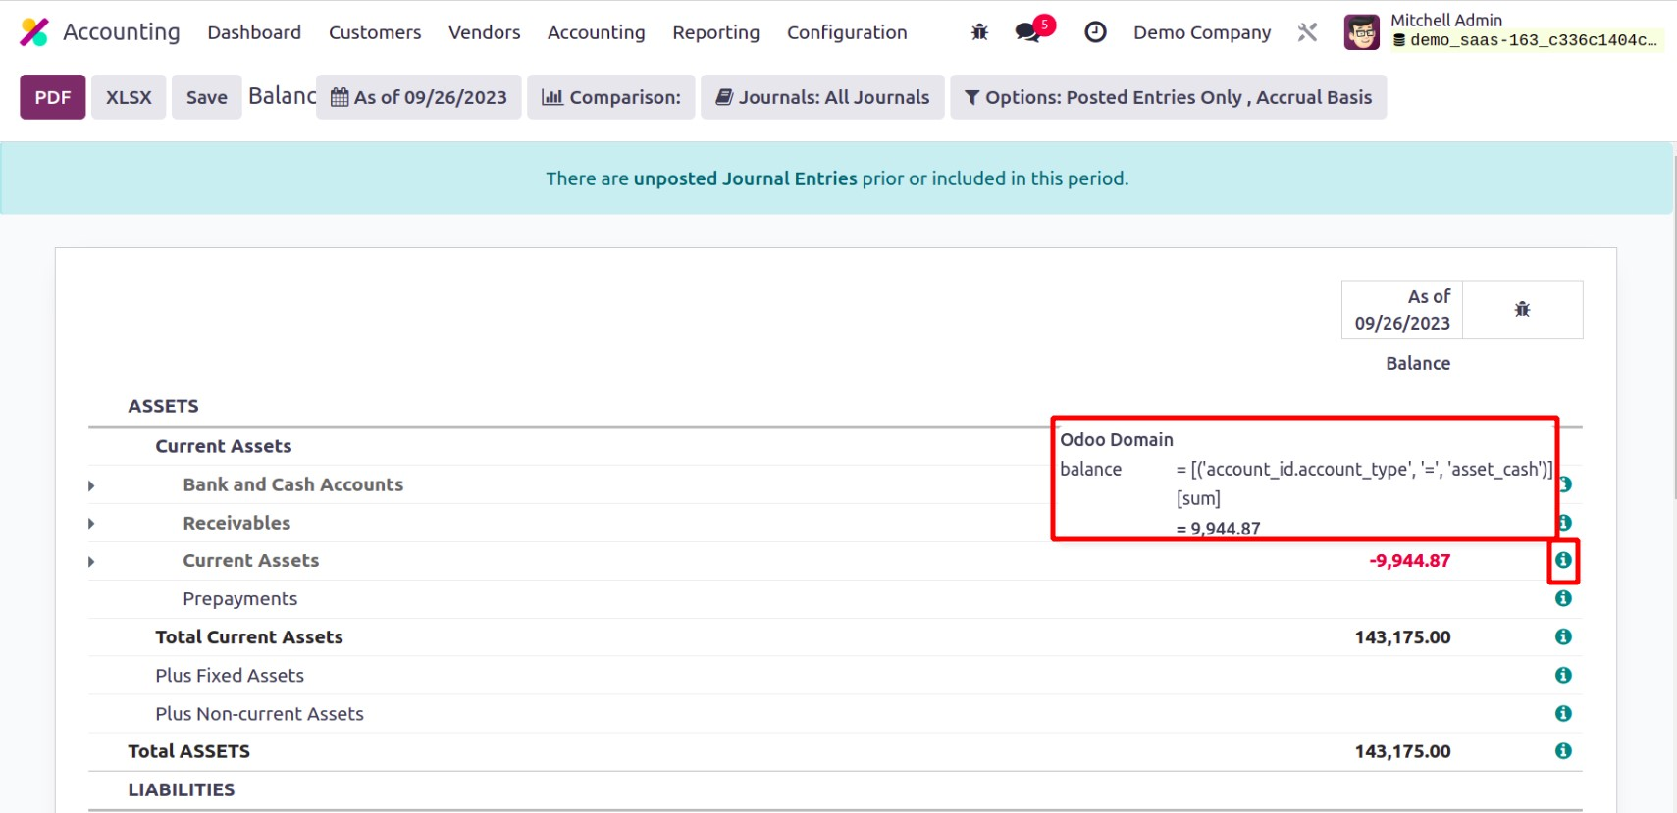The image size is (1677, 813).
Task: Click the developer tools wrench icon
Action: click(1307, 32)
